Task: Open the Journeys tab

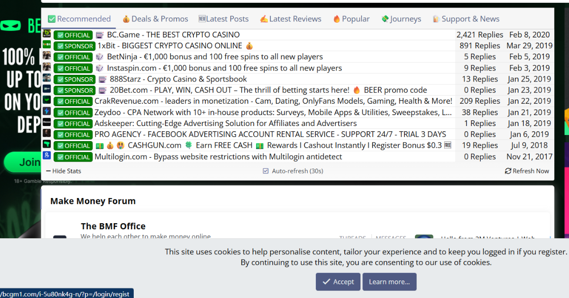Action: coord(401,19)
